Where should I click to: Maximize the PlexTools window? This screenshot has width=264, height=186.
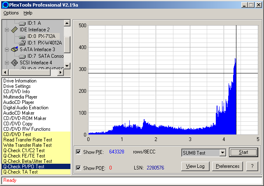pos(251,5)
